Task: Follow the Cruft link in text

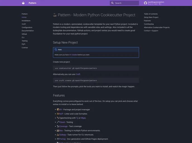Action: click(78, 74)
